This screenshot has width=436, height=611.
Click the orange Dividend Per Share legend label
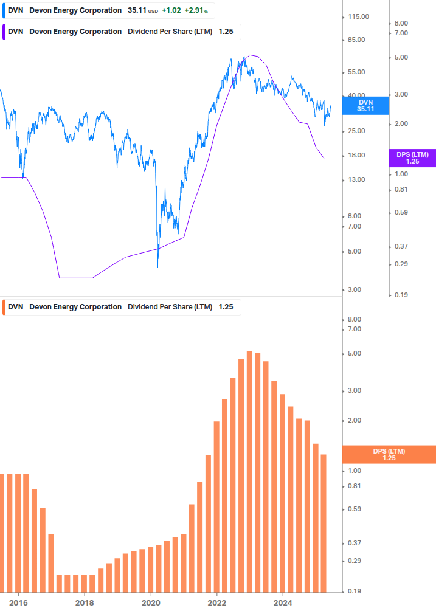pos(122,307)
